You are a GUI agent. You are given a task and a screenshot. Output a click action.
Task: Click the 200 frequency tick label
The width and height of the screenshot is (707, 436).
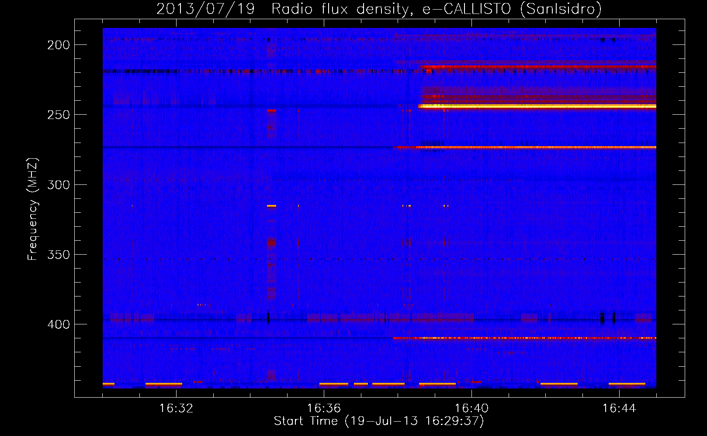59,44
